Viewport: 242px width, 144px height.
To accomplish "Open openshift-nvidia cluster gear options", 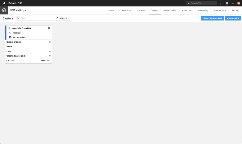I will (49, 28).
